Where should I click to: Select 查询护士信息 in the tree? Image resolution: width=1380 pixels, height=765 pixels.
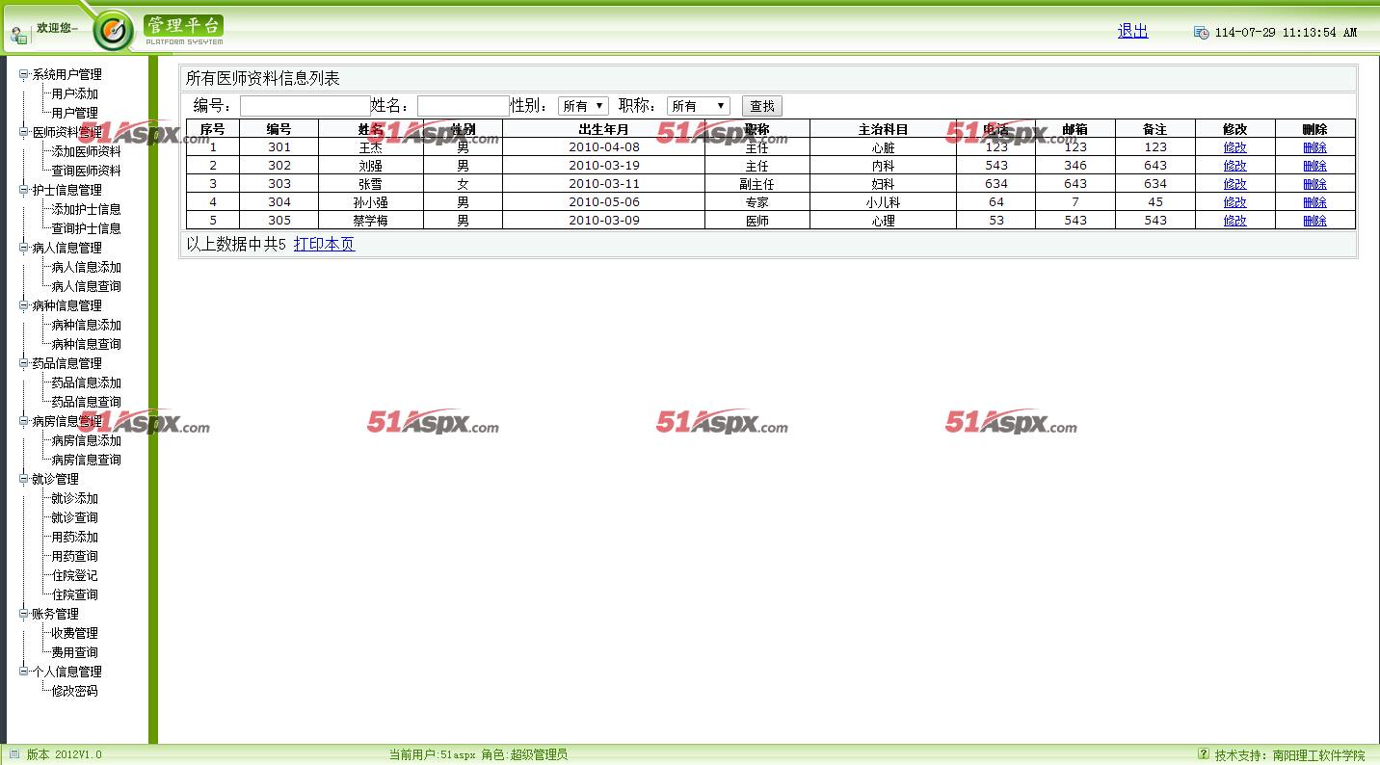[86, 228]
